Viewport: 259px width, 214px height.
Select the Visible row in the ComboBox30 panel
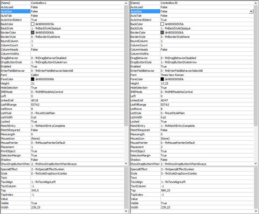tap(192, 203)
